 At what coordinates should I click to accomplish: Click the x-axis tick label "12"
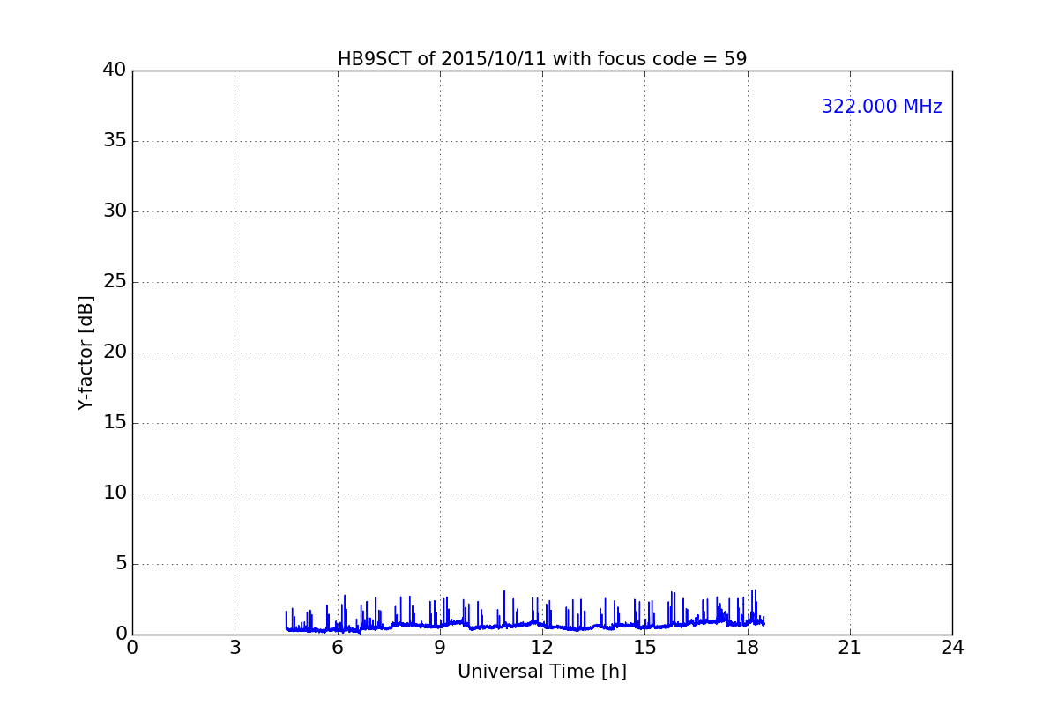542,648
